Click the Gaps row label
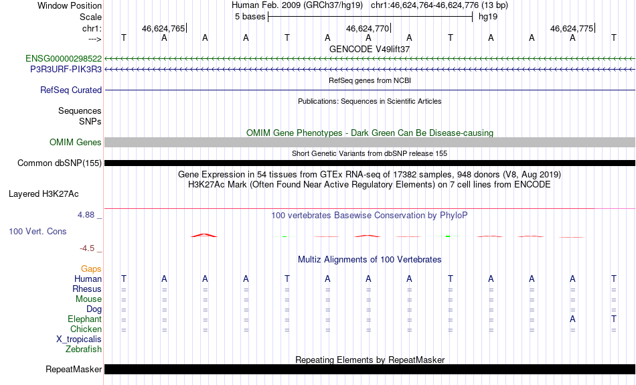This screenshot has width=636, height=385. click(91, 269)
